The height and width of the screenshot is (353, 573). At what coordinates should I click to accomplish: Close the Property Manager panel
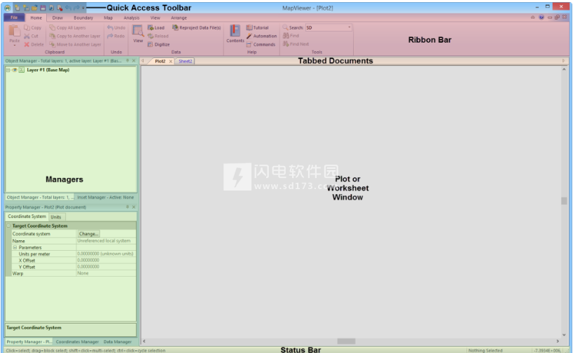[134, 207]
